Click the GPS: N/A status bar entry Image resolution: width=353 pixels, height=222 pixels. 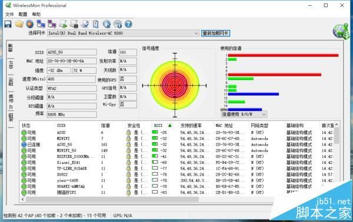(x=122, y=216)
